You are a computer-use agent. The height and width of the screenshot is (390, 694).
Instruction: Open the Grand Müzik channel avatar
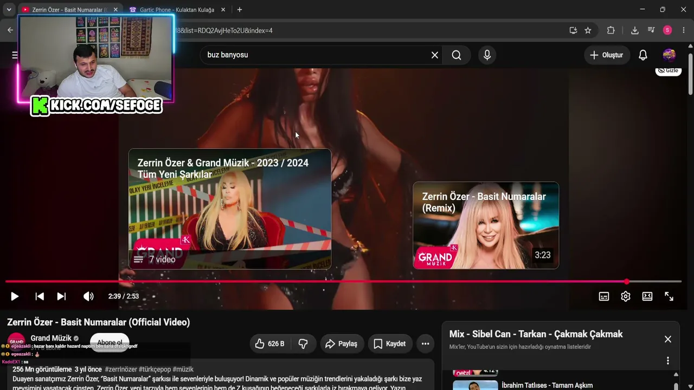coord(16,341)
